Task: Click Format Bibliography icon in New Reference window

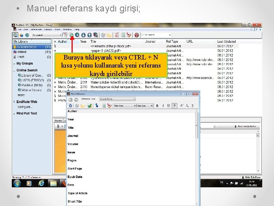Action: pos(104,106)
